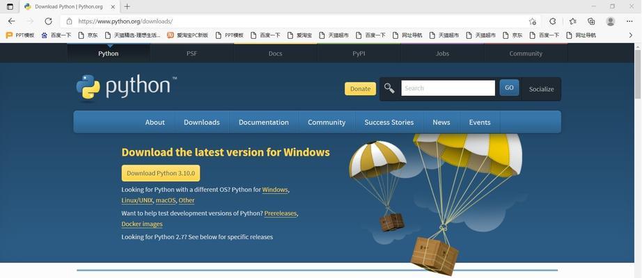The width and height of the screenshot is (642, 278).
Task: Click the lock icon in address bar
Action: (69, 22)
